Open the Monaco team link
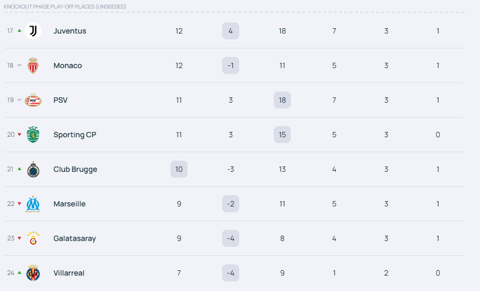This screenshot has width=480, height=291. coord(68,65)
